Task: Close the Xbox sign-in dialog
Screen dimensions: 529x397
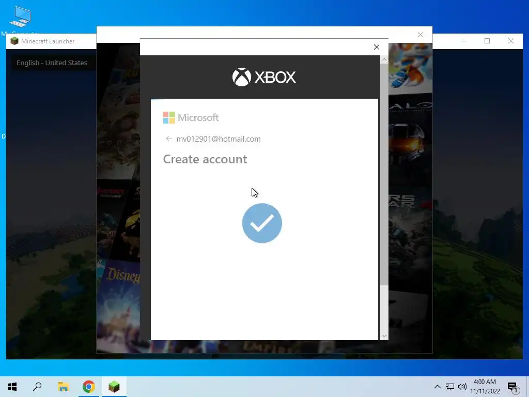Action: coord(377,47)
